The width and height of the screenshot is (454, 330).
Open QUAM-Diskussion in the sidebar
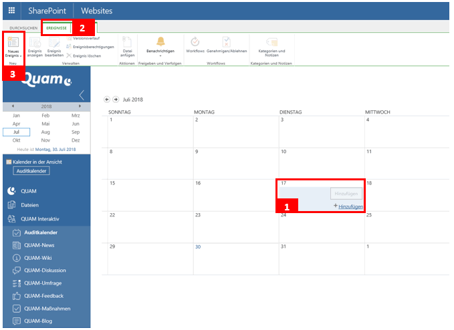(46, 271)
